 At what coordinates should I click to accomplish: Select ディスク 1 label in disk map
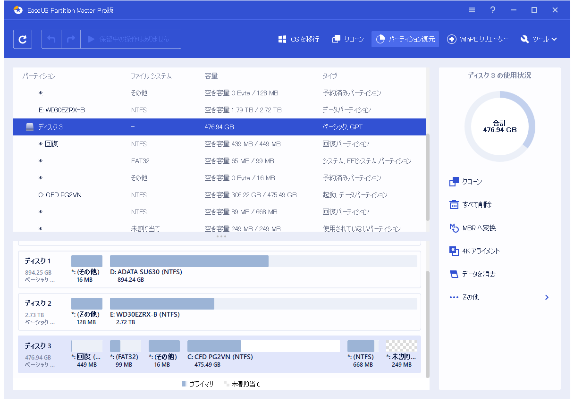38,261
